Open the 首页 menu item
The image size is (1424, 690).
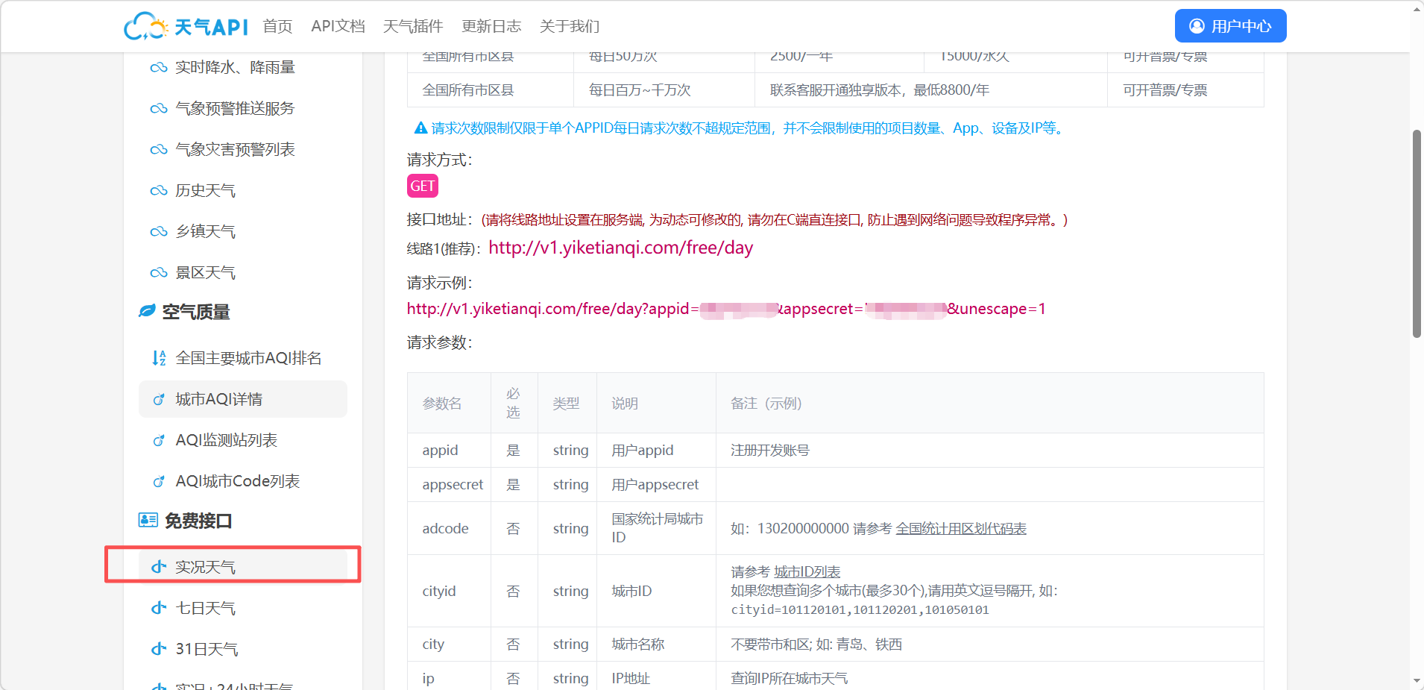point(277,26)
